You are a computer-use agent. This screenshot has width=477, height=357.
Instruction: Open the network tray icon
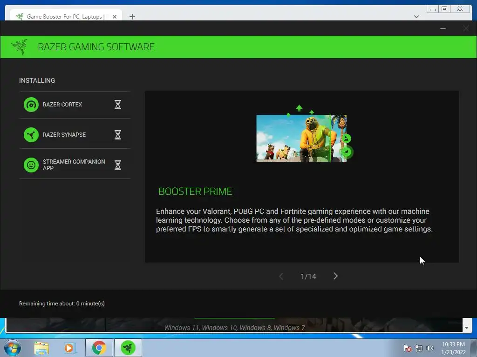419,348
